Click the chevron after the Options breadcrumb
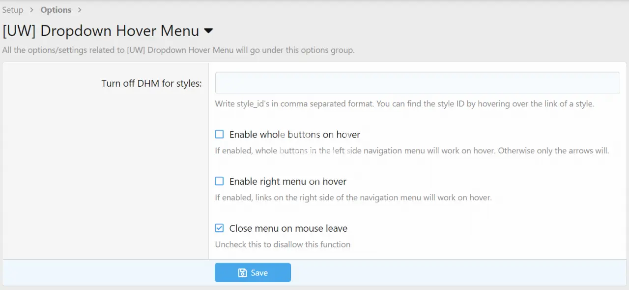629x290 pixels. tap(80, 10)
